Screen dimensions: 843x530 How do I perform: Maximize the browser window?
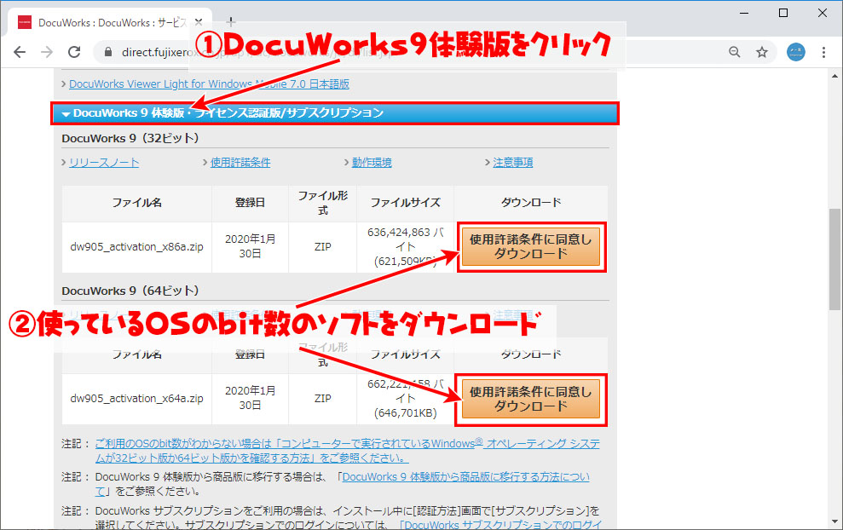(783, 13)
